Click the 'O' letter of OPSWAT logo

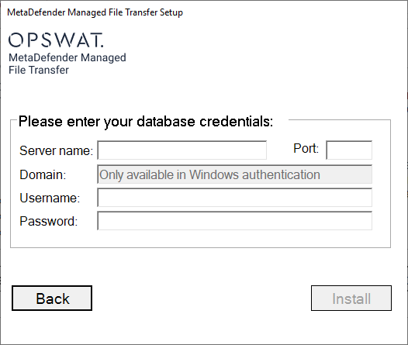coord(16,40)
